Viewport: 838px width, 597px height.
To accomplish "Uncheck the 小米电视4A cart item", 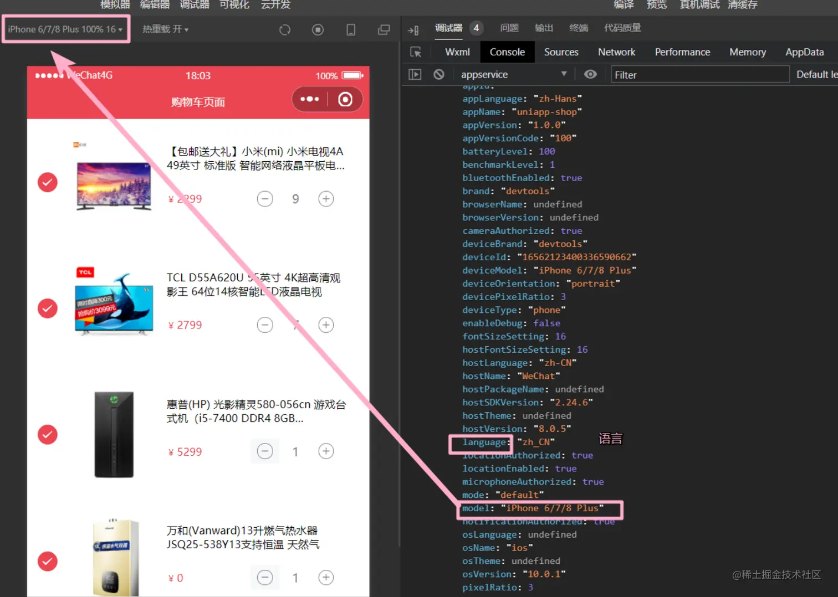I will (x=48, y=182).
